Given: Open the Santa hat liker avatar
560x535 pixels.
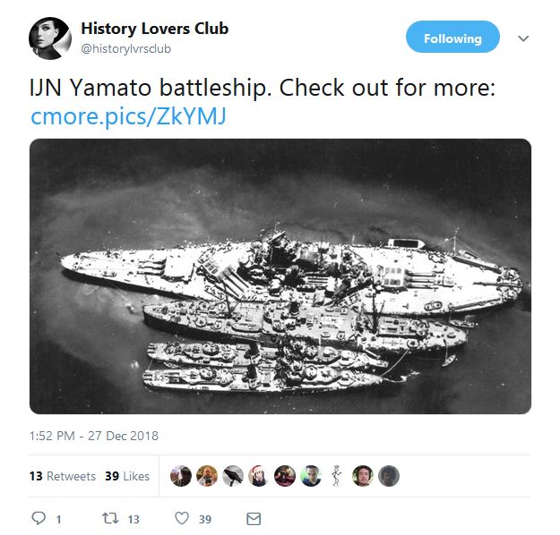Looking at the screenshot, I should tap(259, 476).
